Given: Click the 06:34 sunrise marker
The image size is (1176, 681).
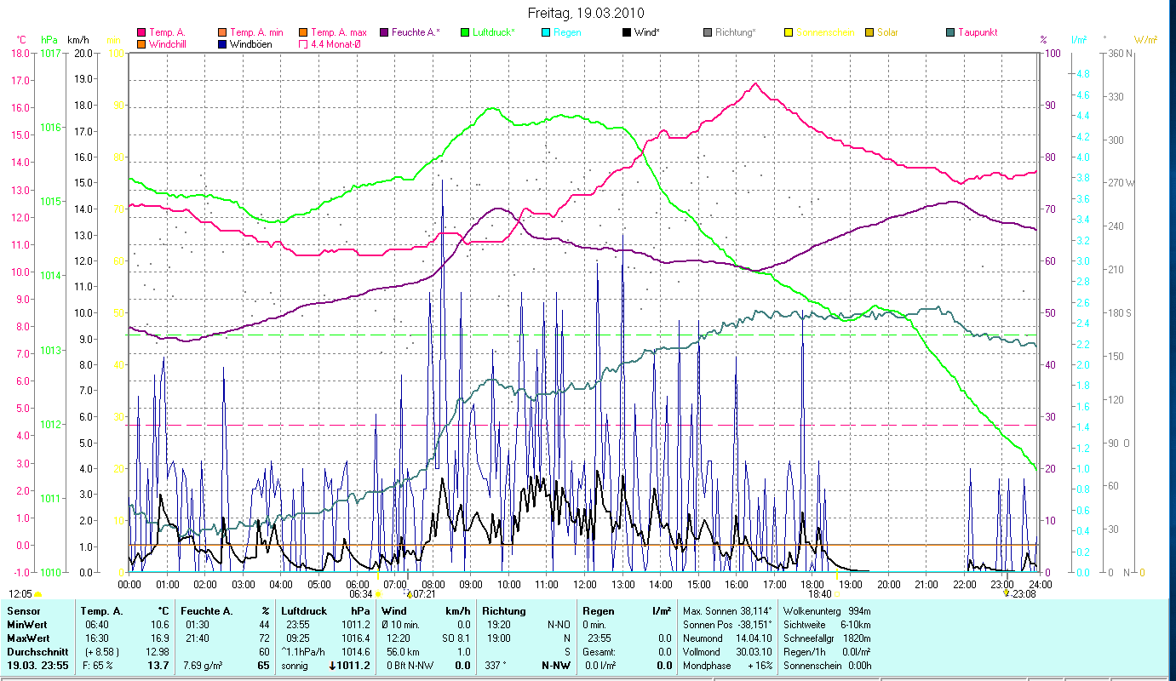Looking at the screenshot, I should click(361, 594).
